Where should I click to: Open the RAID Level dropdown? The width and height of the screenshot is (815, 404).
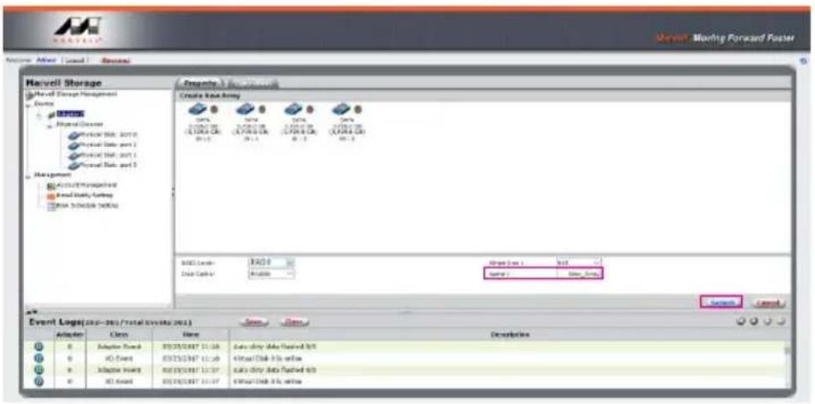(x=271, y=263)
